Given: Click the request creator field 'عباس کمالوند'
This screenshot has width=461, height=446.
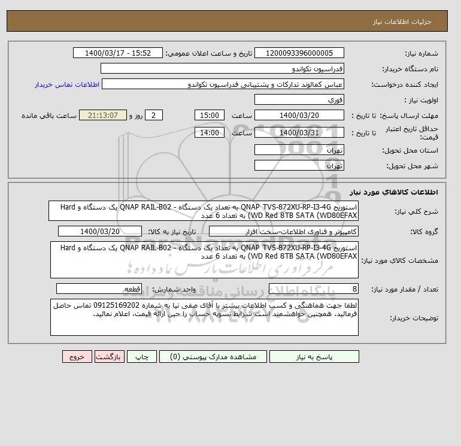Looking at the screenshot, I should click(x=223, y=84).
